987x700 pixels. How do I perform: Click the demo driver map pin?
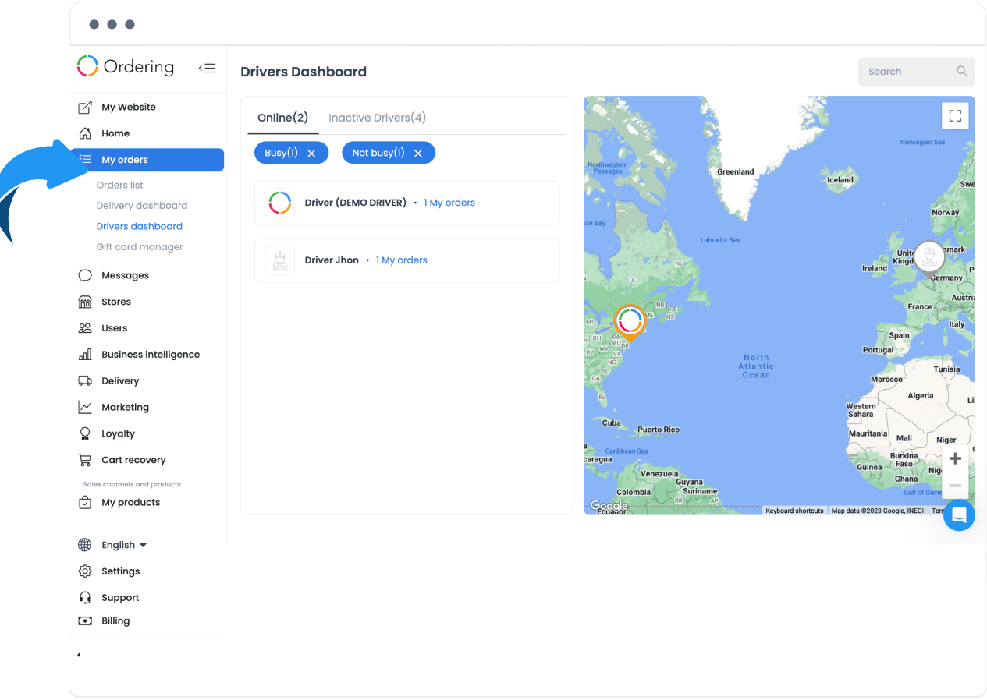click(630, 322)
